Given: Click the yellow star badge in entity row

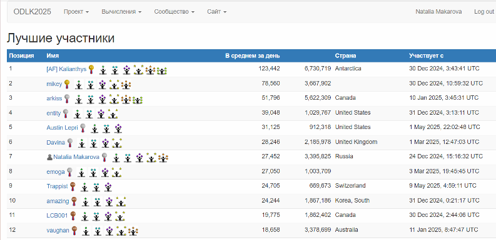Looking at the screenshot, I should 113,114.
